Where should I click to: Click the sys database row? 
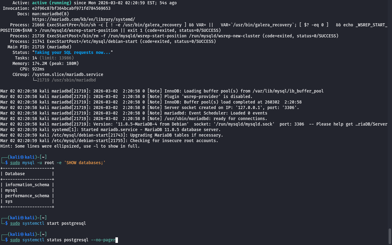point(9,201)
